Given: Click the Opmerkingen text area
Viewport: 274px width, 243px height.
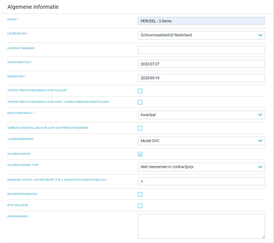Looking at the screenshot, I should pyautogui.click(x=201, y=226).
